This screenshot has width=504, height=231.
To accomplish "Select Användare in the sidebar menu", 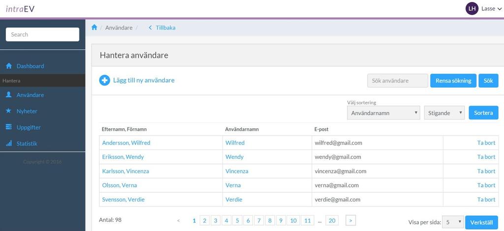I will pos(30,95).
